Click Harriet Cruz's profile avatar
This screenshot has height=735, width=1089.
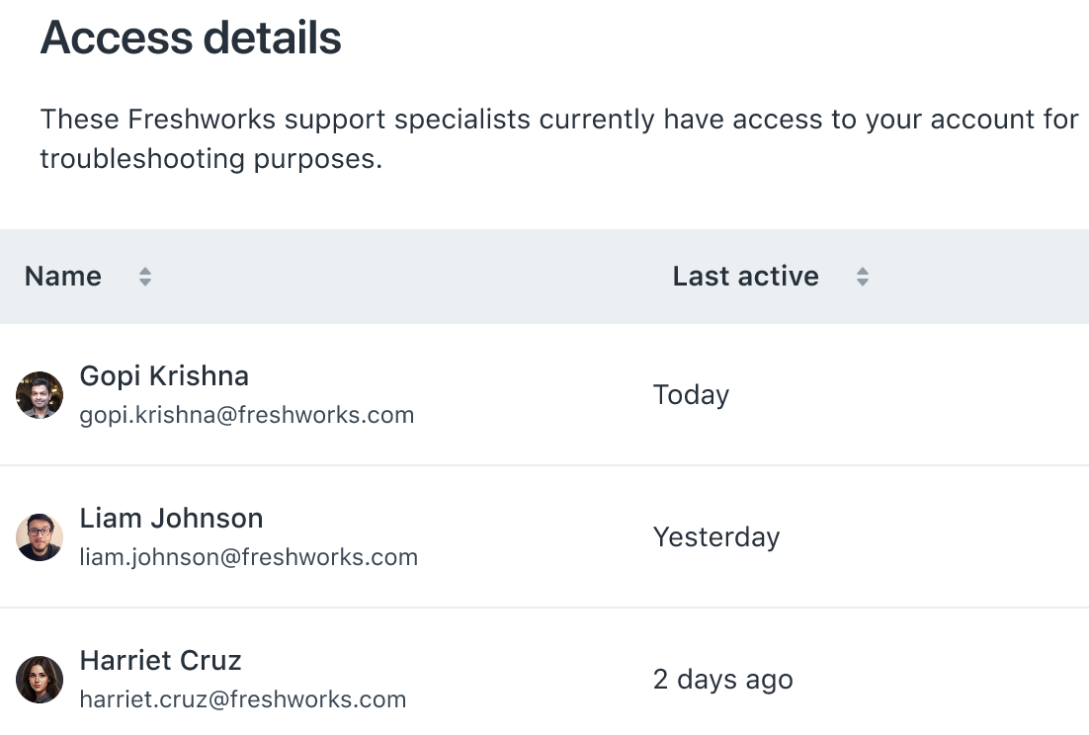(40, 680)
